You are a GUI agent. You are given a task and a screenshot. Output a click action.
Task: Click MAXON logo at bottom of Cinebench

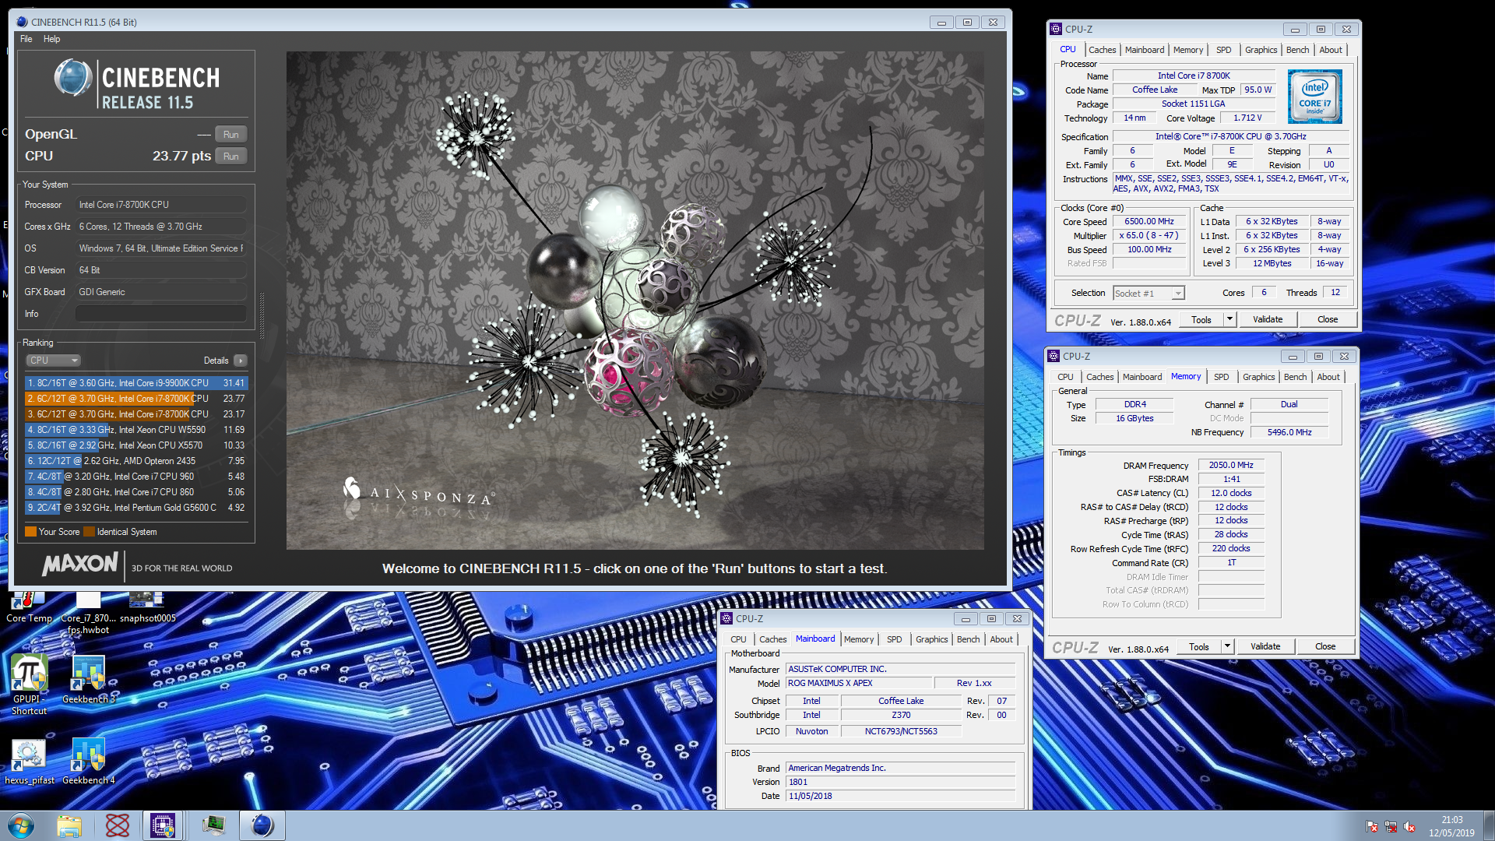(80, 564)
